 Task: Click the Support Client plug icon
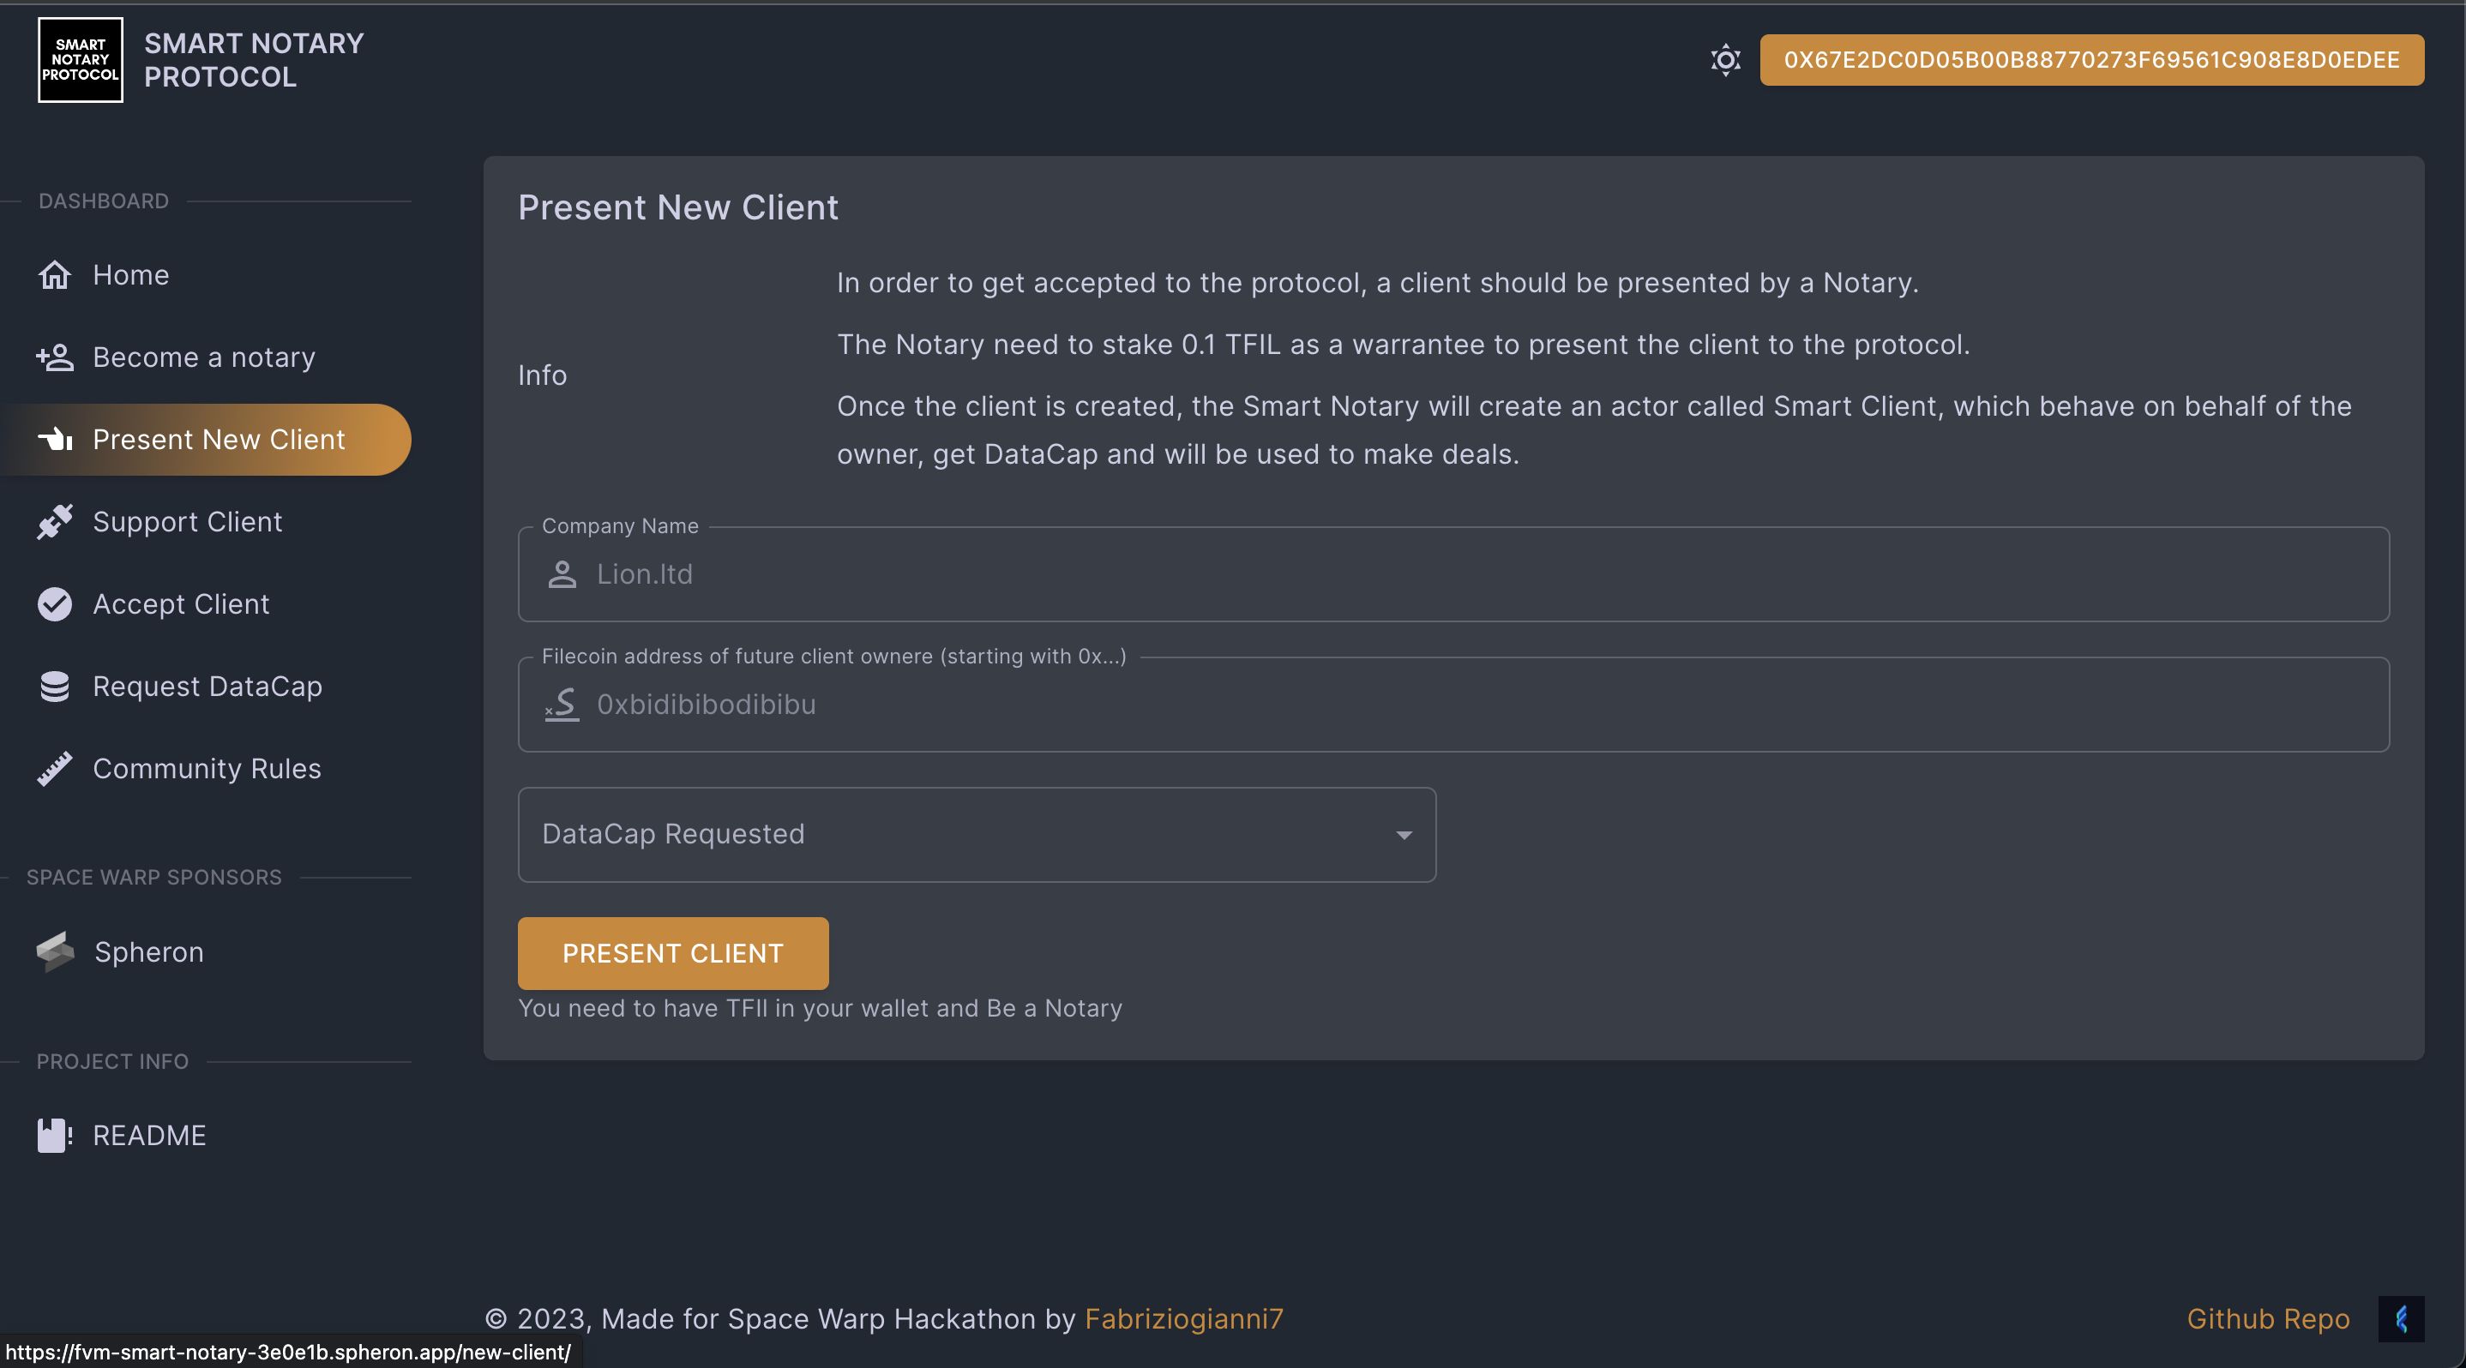click(x=55, y=521)
